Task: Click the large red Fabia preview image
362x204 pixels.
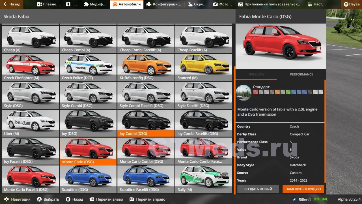Action: pos(281,46)
